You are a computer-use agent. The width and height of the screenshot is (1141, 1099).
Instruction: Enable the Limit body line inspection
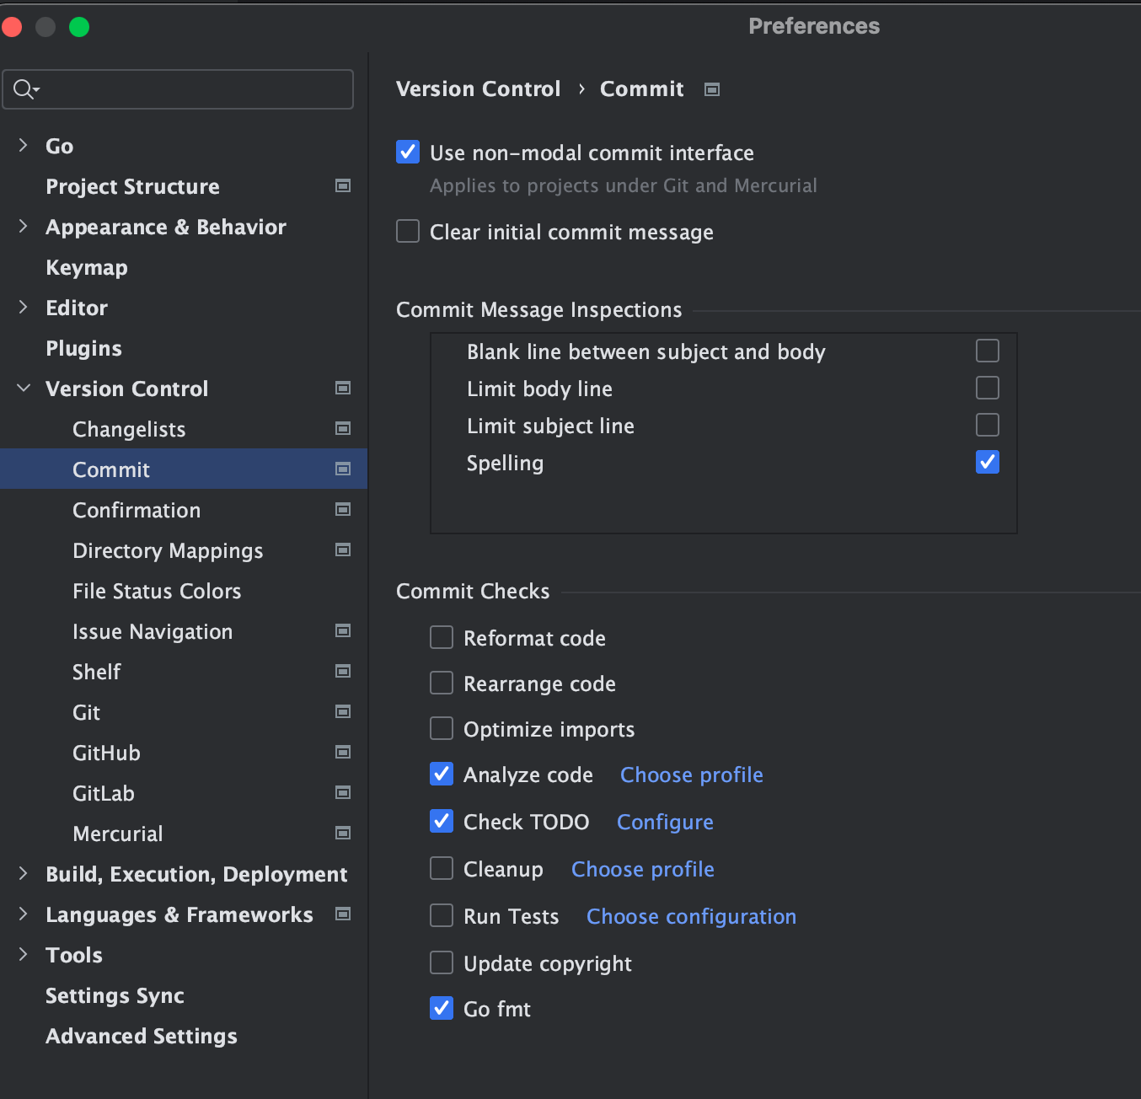click(x=988, y=388)
